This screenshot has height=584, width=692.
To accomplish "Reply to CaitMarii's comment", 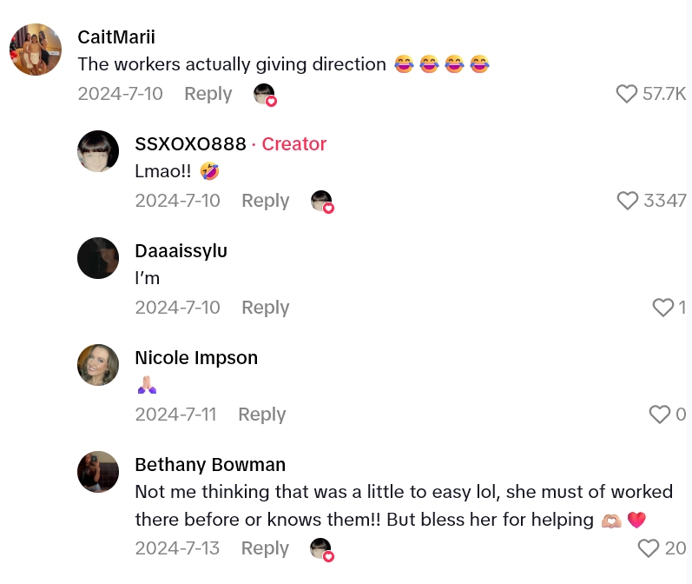I will pos(208,94).
